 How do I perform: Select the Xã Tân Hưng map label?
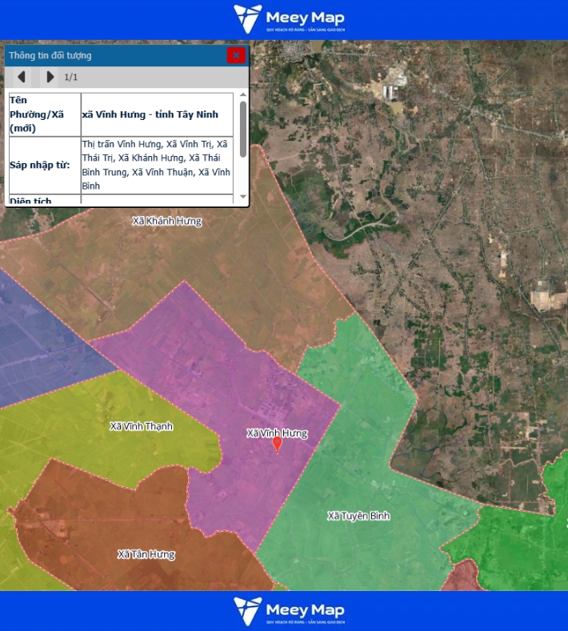click(x=146, y=554)
